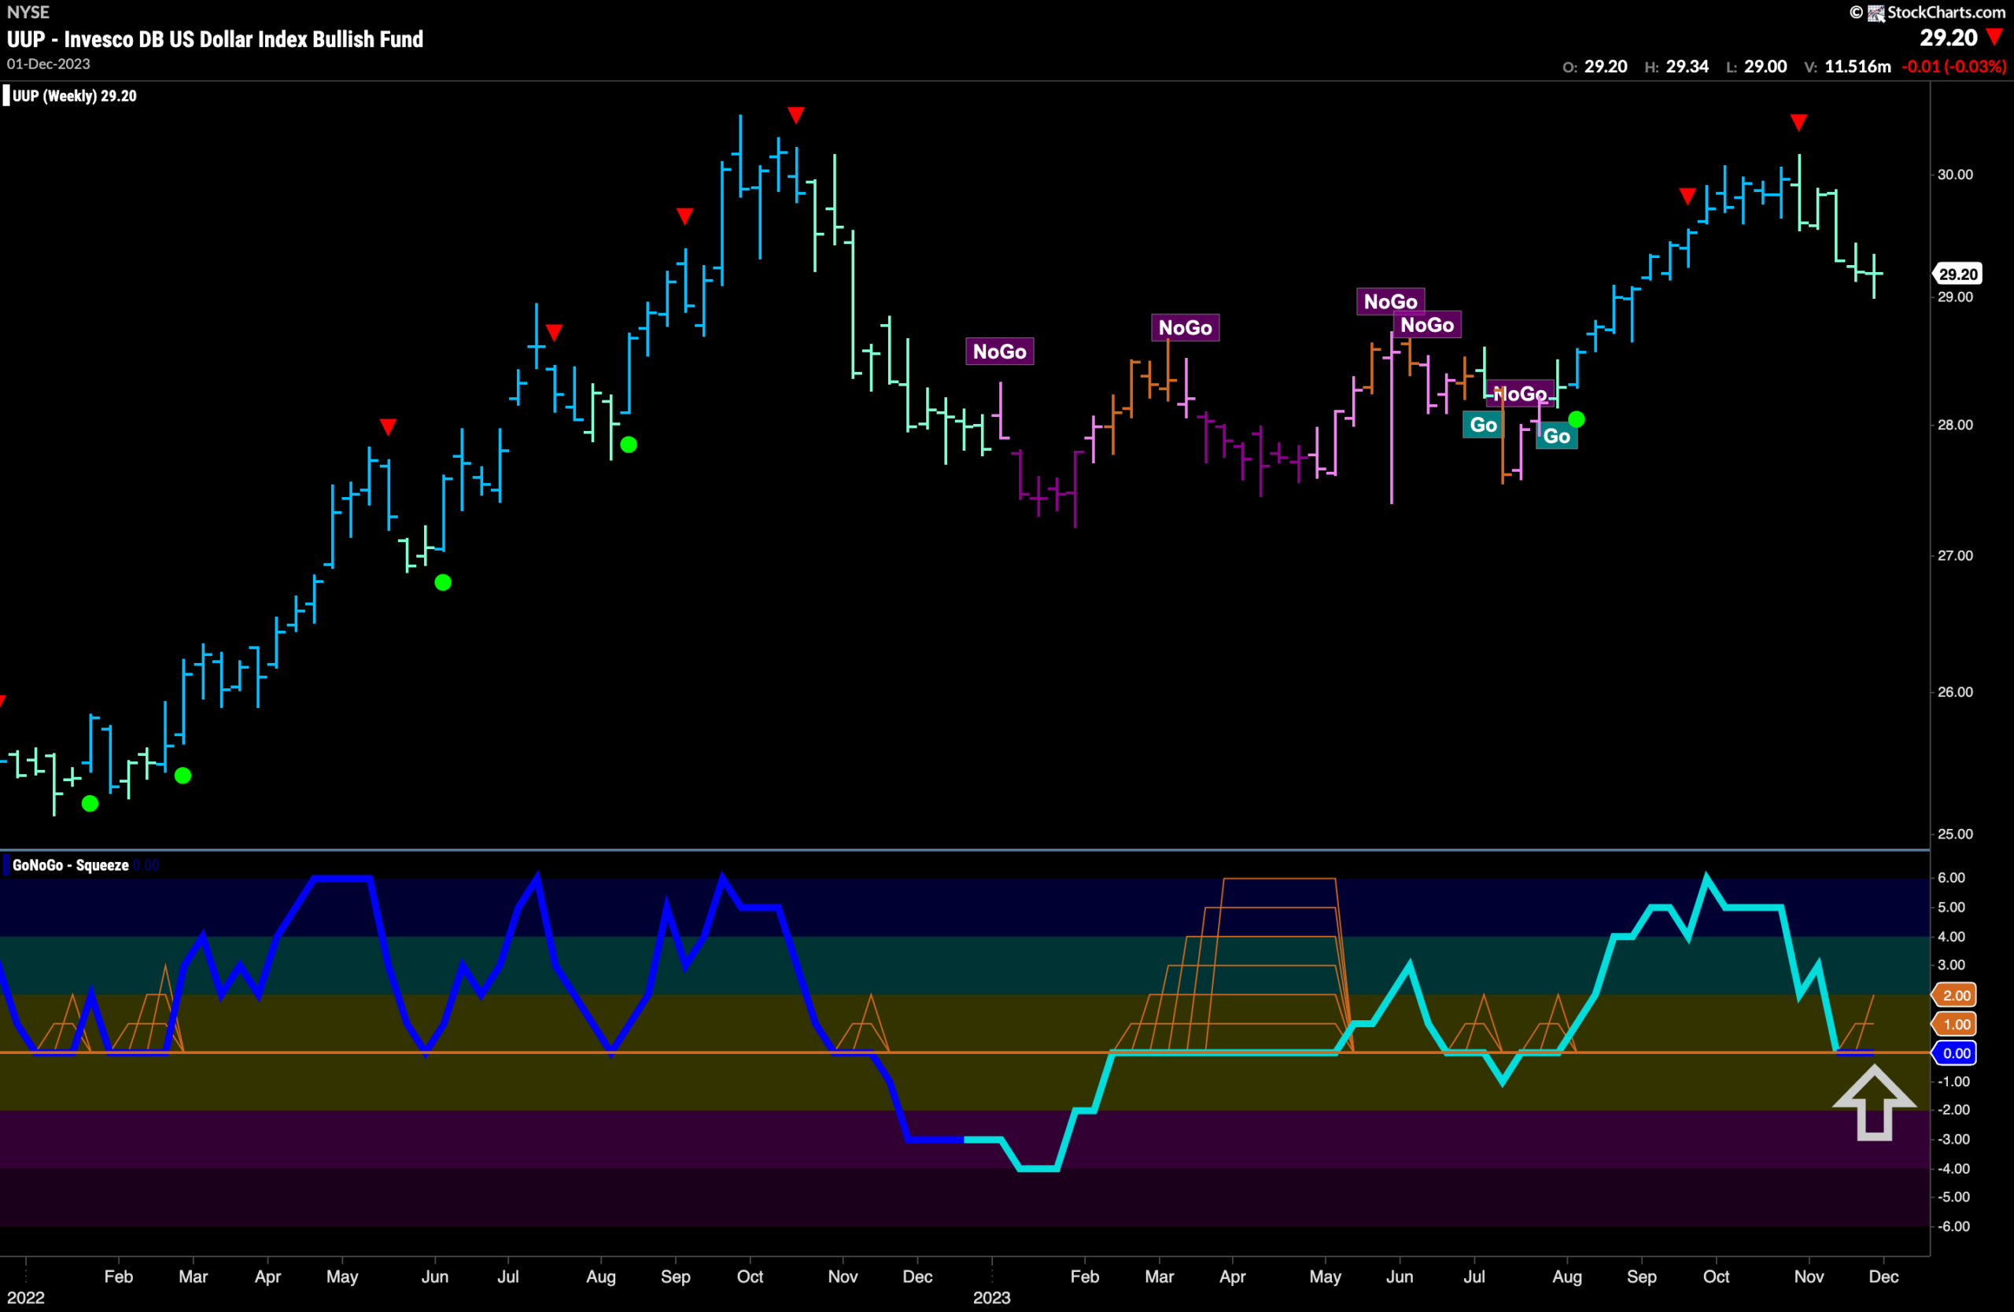Click the 2023 year label on time axis
2014x1312 pixels.
pyautogui.click(x=992, y=1298)
